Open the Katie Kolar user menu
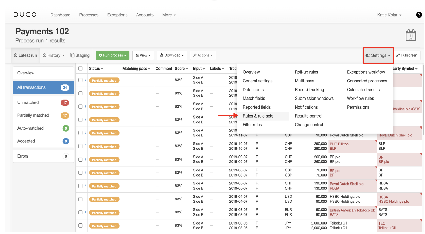 tap(389, 15)
